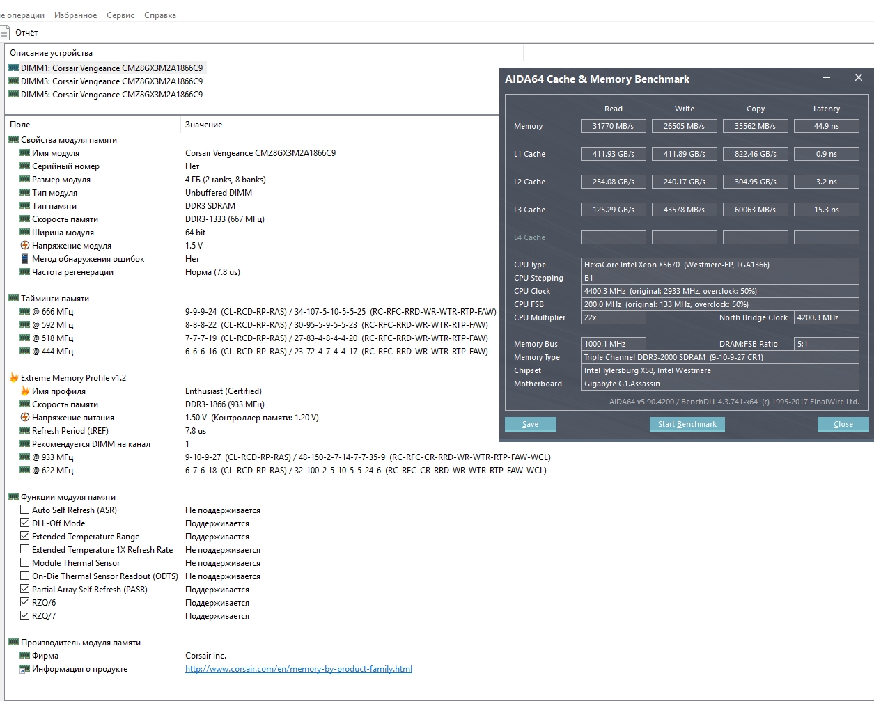
Task: Click the Chipset Intel Tylersburg X58 field
Action: (x=719, y=370)
